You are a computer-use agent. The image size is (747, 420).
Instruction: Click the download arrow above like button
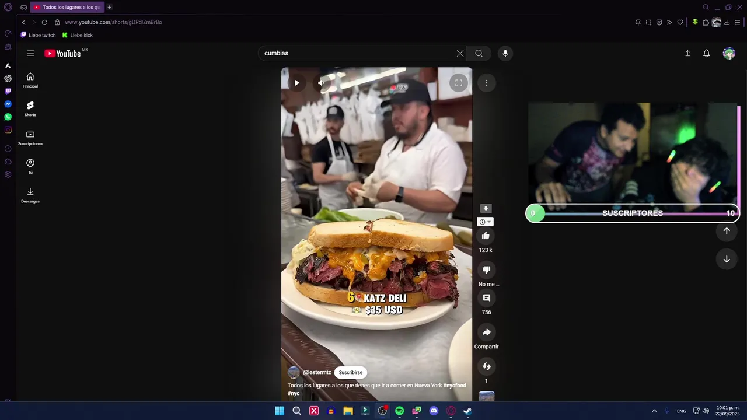486,208
